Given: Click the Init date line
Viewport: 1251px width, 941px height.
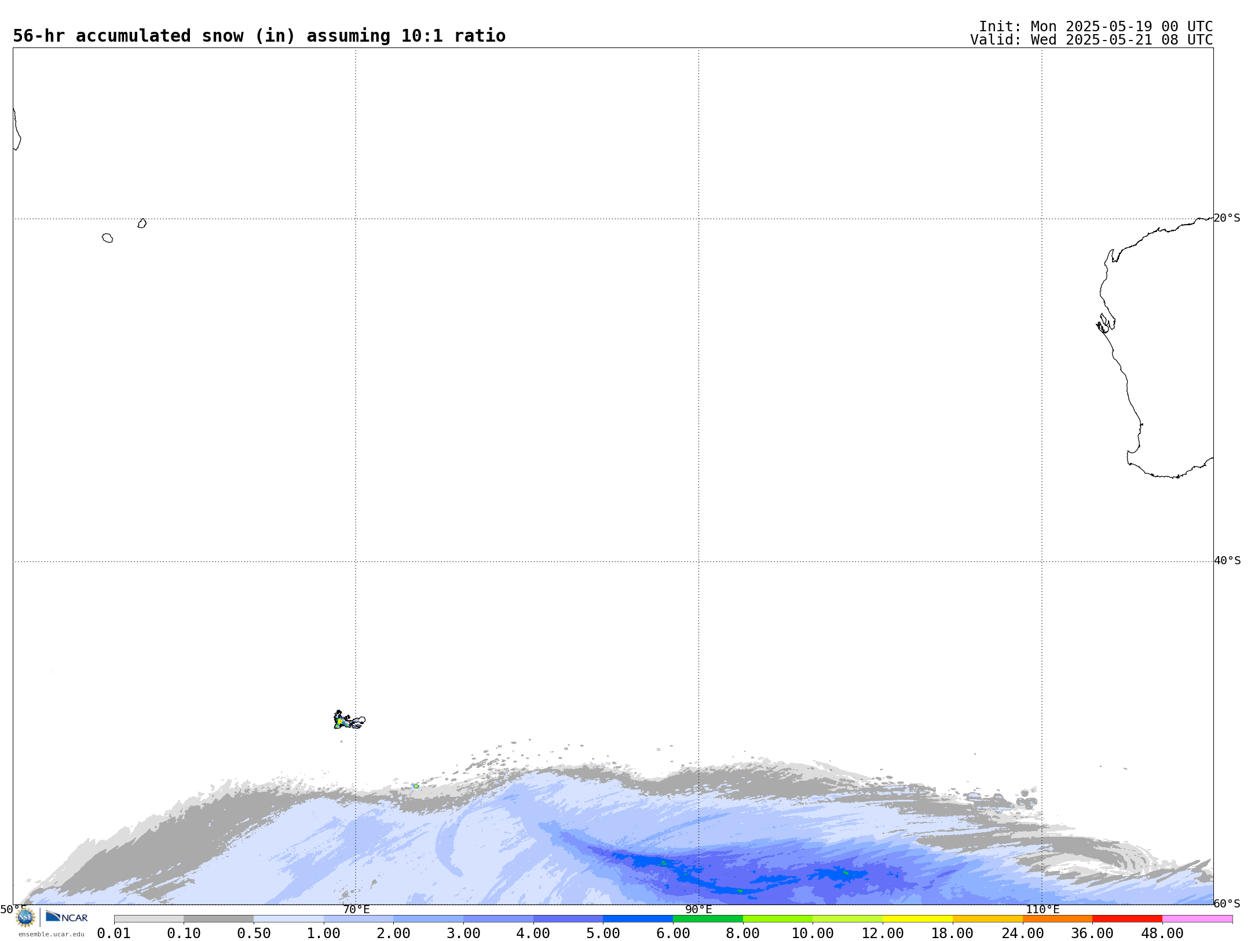Looking at the screenshot, I should click(x=1096, y=27).
